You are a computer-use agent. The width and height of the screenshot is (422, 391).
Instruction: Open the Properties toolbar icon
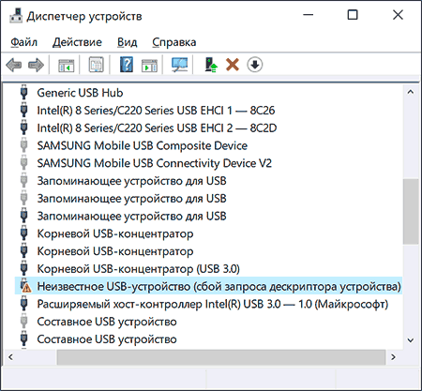(x=97, y=65)
